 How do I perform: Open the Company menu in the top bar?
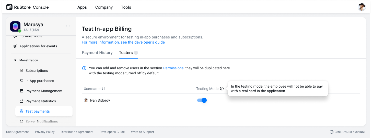[104, 7]
